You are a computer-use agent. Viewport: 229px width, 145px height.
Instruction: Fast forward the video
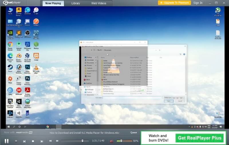click(x=57, y=141)
